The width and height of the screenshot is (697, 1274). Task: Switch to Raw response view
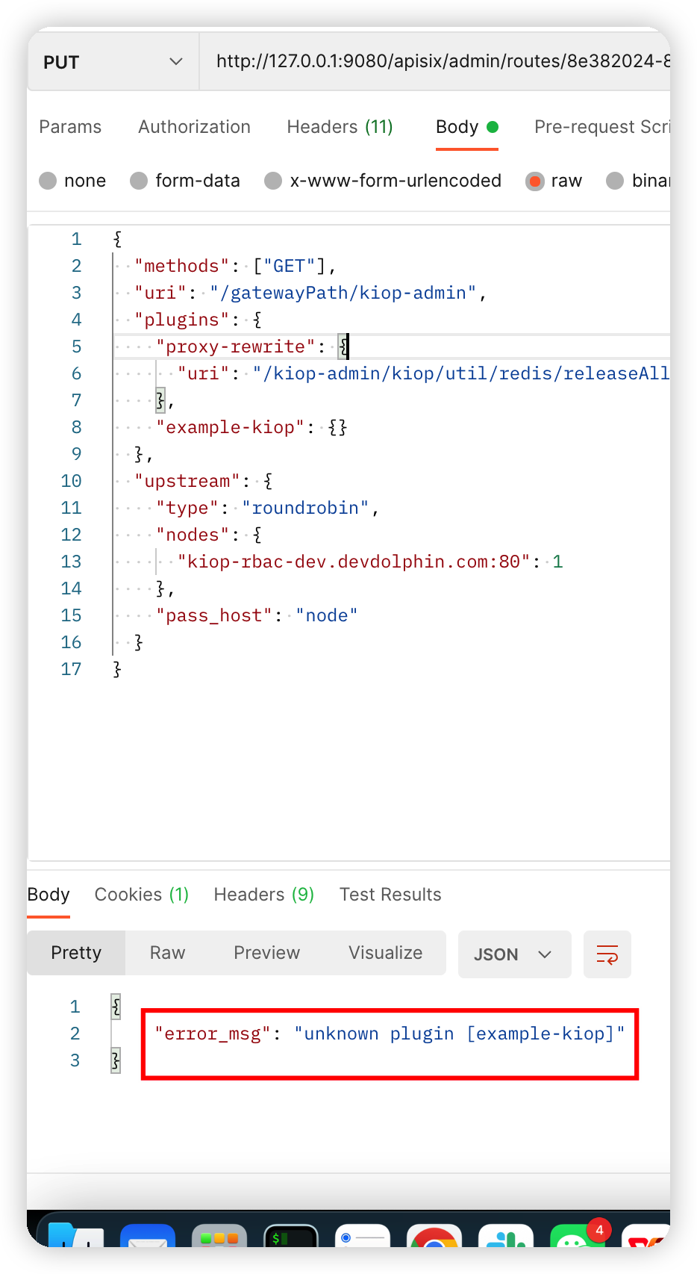coord(167,953)
